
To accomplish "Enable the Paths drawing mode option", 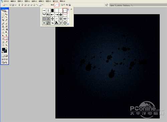I will coord(13,5).
